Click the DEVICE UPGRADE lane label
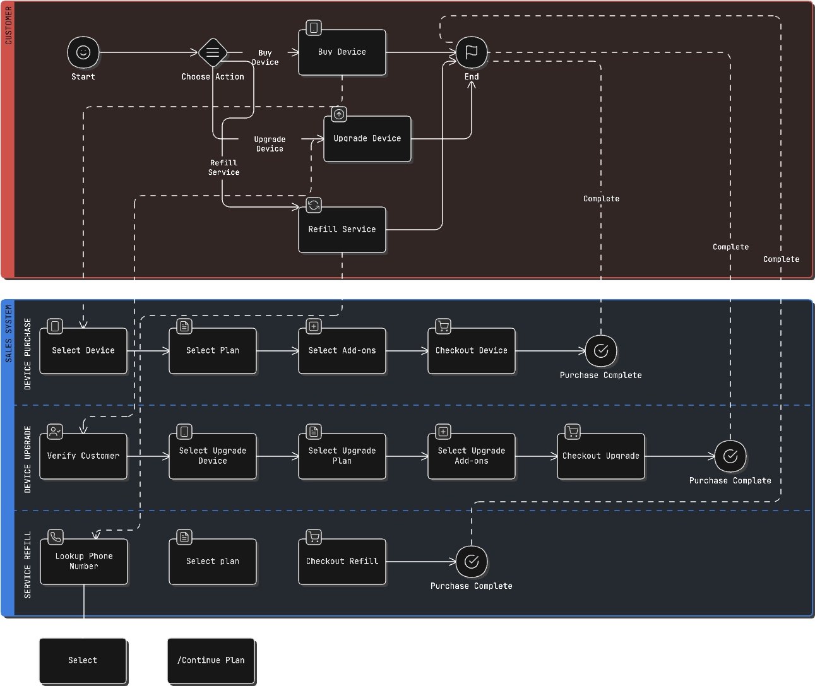The image size is (815, 686). [27, 459]
